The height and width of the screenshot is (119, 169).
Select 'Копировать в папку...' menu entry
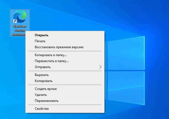(x=65, y=55)
